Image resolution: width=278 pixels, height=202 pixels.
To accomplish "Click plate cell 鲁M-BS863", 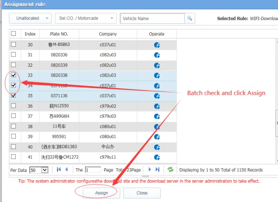I will tap(59, 44).
